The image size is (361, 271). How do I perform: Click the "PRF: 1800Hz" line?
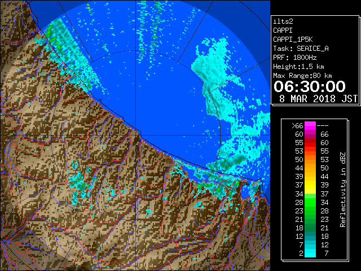(x=294, y=58)
